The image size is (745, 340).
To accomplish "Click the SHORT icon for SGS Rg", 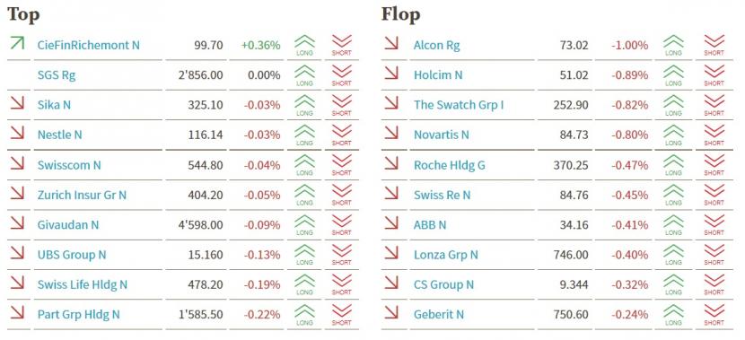I will point(342,75).
